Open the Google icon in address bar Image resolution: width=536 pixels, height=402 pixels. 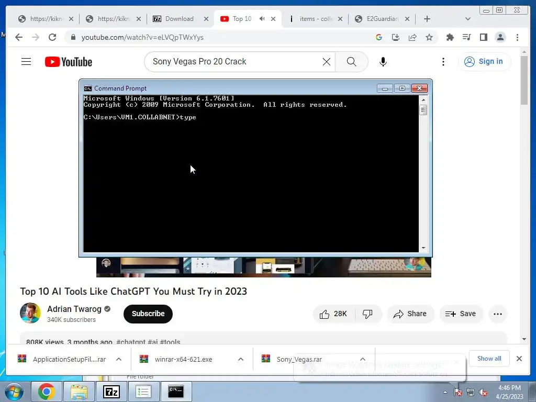(379, 37)
